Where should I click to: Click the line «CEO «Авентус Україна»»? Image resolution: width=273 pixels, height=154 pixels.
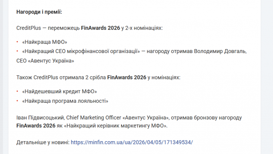point(45,61)
